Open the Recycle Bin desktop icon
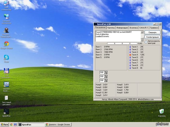170x127 pixels. click(x=162, y=113)
